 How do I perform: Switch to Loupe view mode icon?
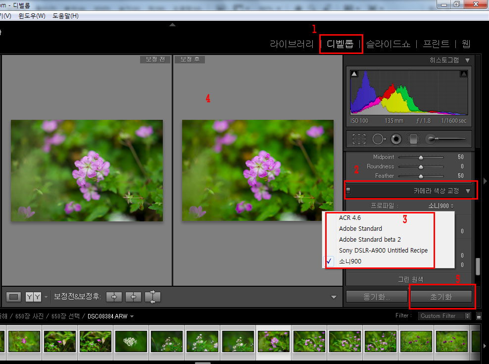point(14,297)
